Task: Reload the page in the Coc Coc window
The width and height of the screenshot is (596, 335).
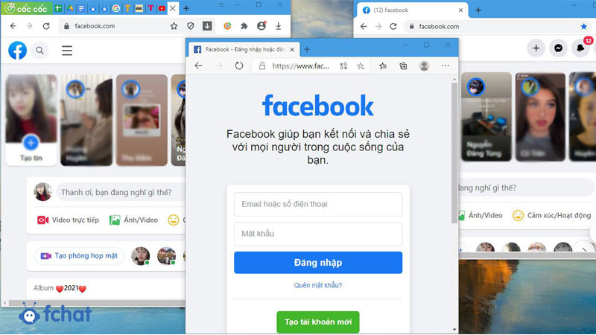Action: point(46,26)
